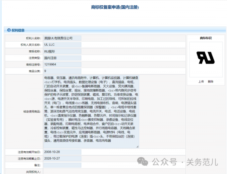
Task: Click the 权利人名称 field with 美国UL有限责任公司
Action: pos(62,38)
